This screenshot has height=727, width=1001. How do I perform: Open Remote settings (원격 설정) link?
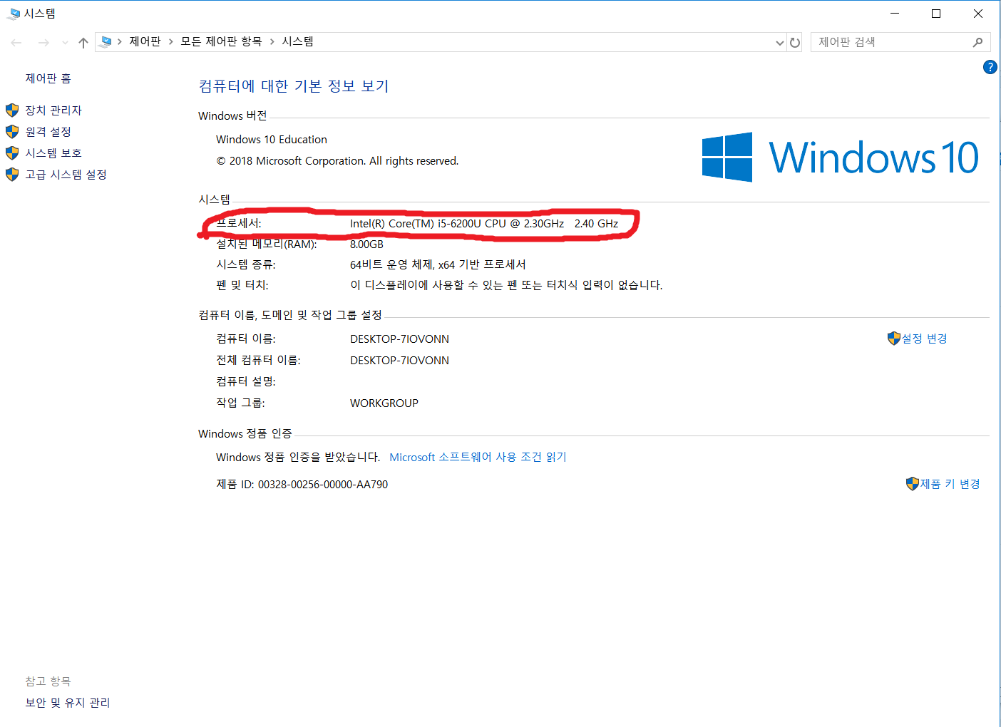tap(48, 132)
